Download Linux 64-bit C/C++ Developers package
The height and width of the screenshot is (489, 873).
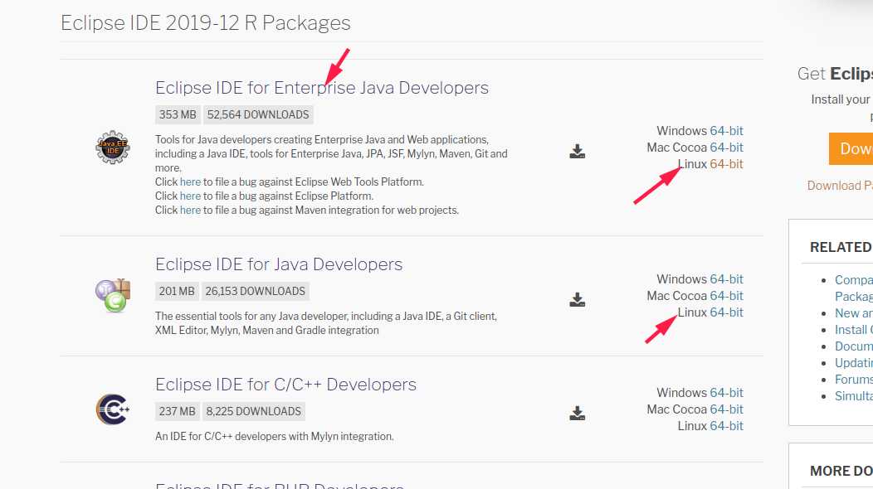point(726,426)
